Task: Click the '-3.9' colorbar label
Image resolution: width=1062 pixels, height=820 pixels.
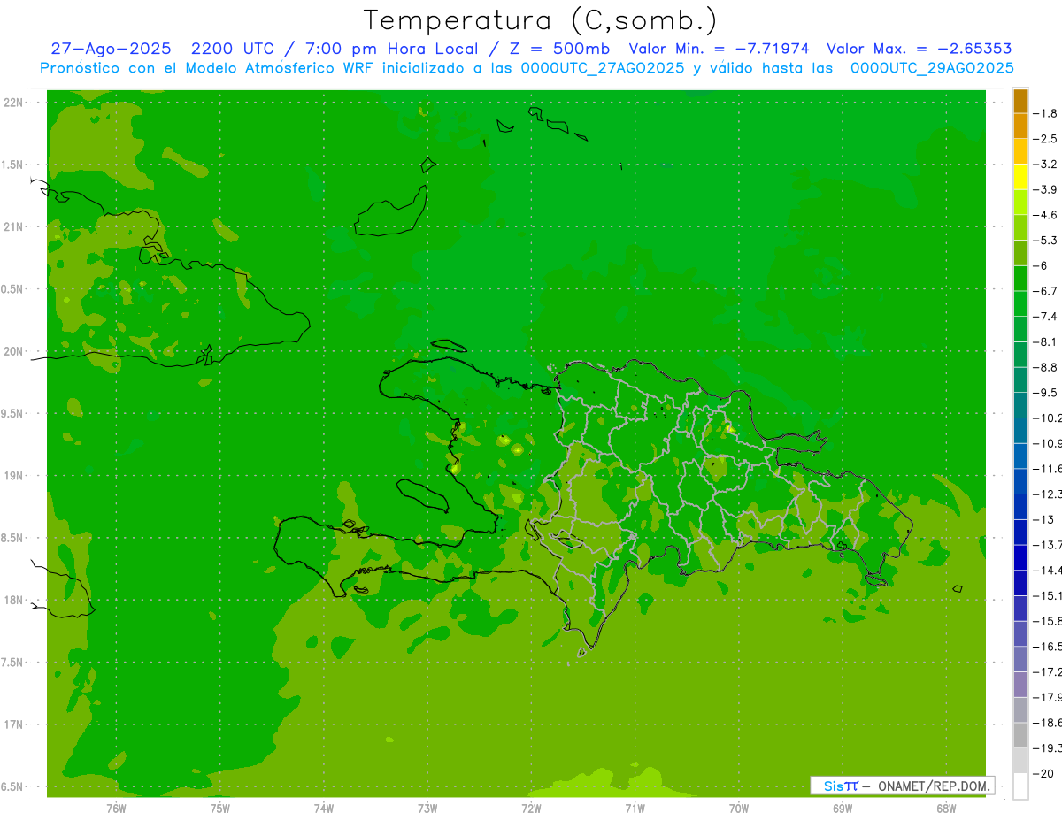Action: click(1045, 189)
